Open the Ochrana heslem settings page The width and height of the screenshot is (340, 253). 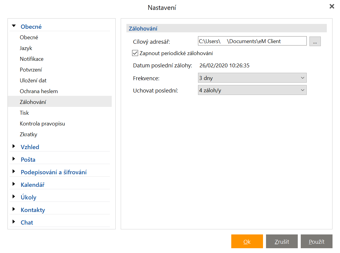coord(39,91)
